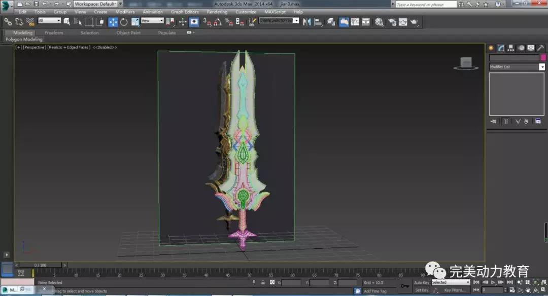This screenshot has width=548, height=296.
Task: Activate Select and Rotate tool
Action: coord(124,22)
